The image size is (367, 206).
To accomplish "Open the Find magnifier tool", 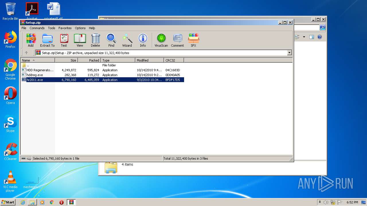I will [111, 40].
